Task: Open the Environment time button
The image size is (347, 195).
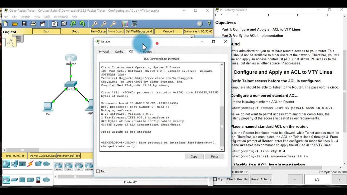Action: [198, 31]
